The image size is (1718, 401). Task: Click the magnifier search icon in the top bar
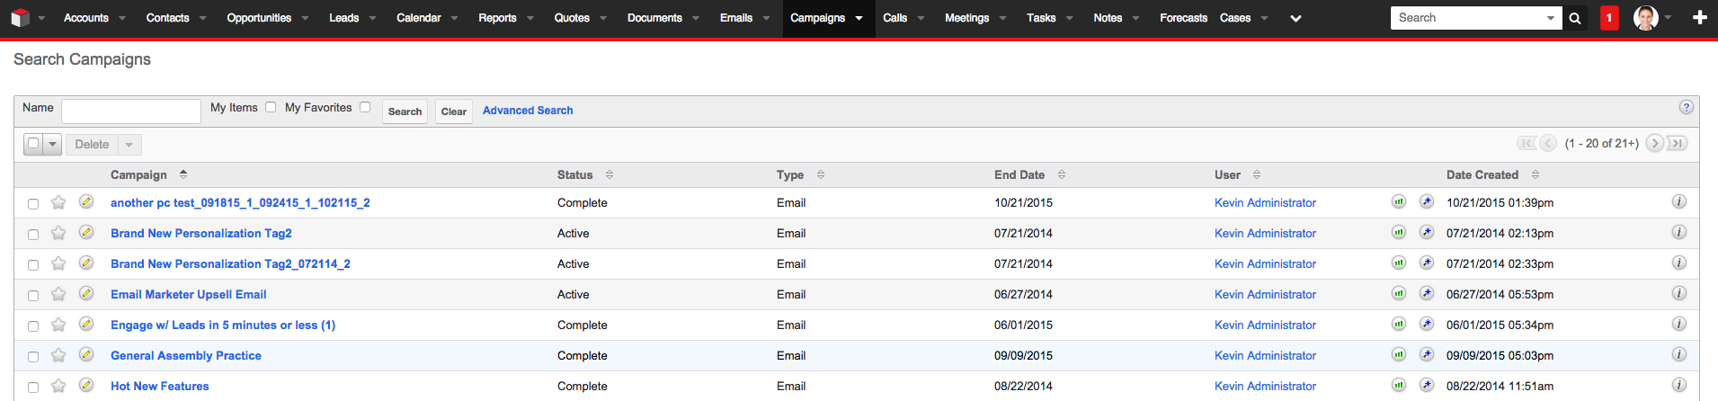[1575, 18]
